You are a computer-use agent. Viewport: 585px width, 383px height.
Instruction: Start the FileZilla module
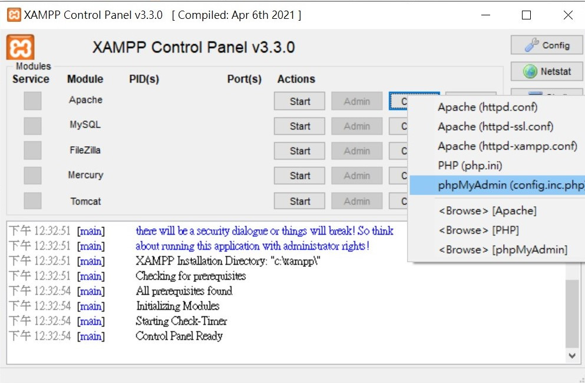coord(300,151)
